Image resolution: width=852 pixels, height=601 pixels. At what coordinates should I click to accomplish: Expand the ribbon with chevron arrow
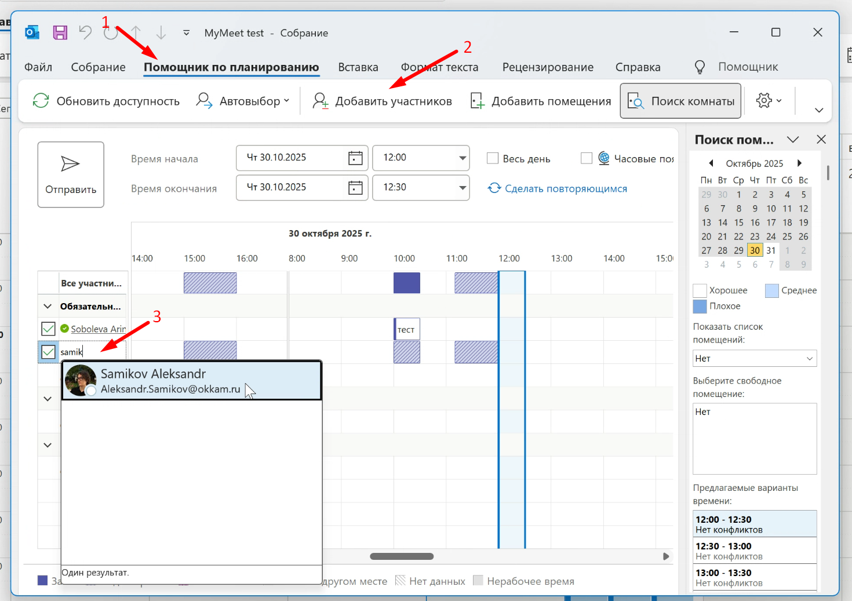coord(819,110)
